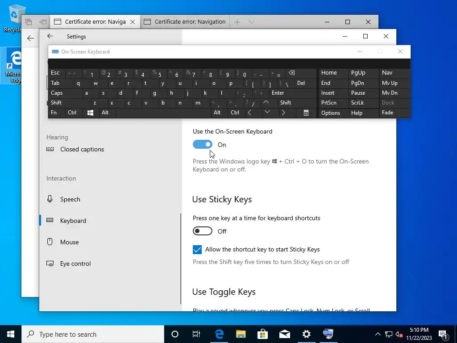The image size is (457, 343).
Task: Uncheck Allow the shortcut key to start Sticky Keys
Action: (x=197, y=249)
